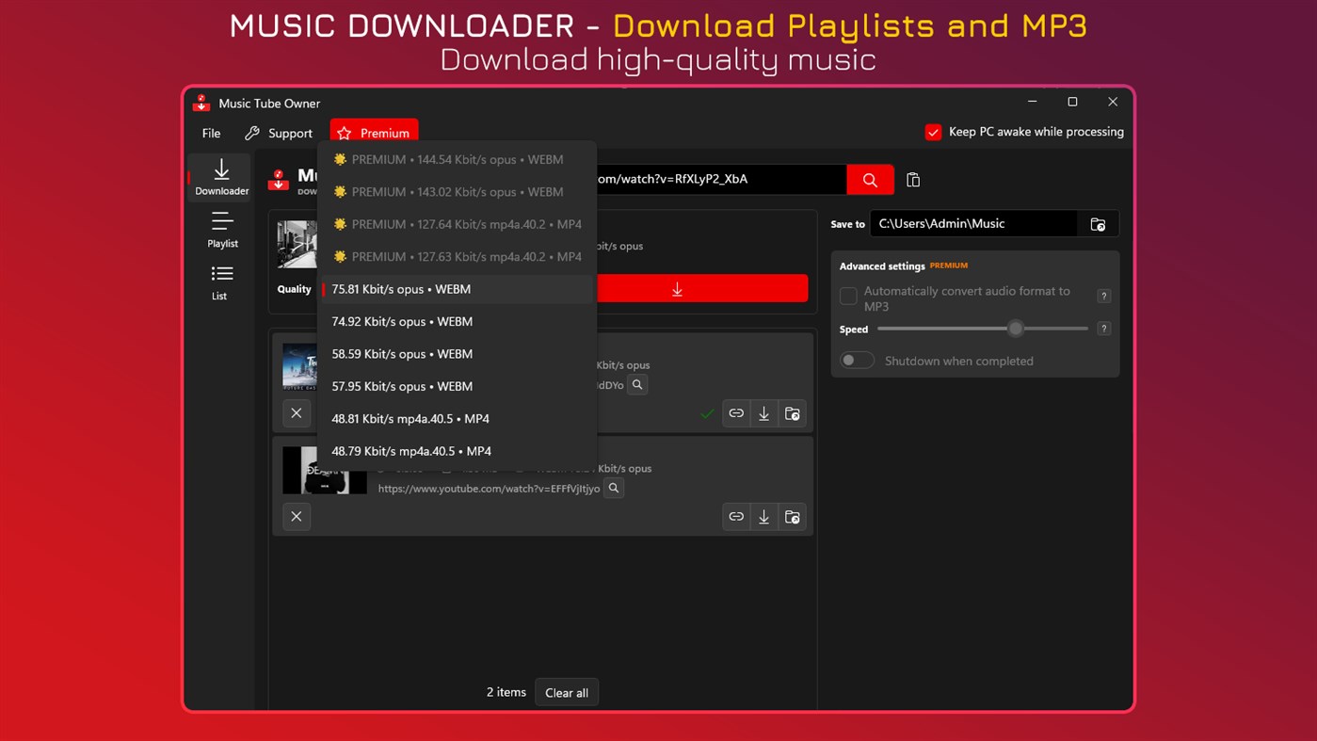The width and height of the screenshot is (1317, 741).
Task: Select the Downloader section in the sidebar
Action: 219,177
